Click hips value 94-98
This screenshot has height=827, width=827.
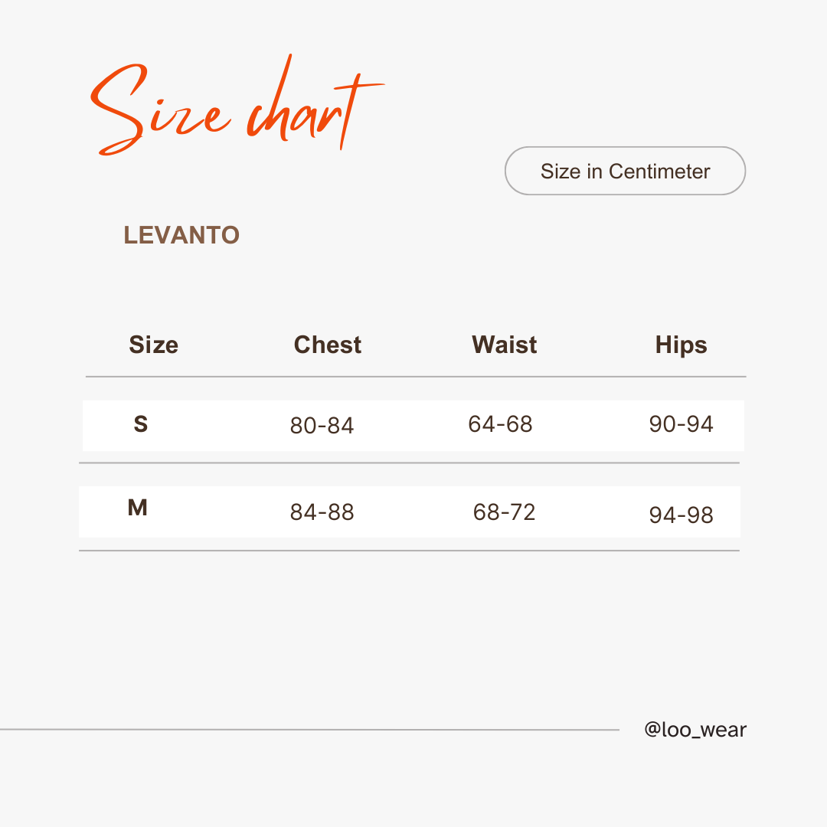[x=681, y=515]
